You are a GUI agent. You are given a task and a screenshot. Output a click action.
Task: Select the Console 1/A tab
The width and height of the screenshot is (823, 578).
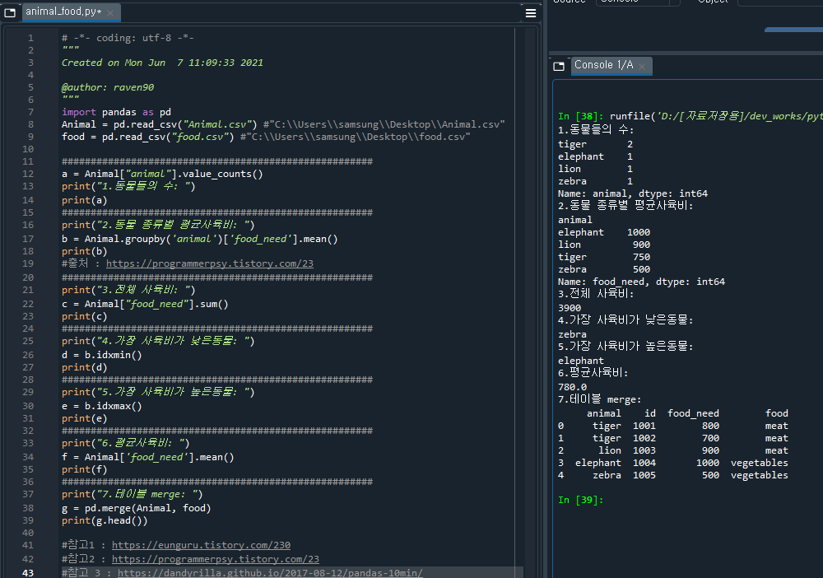pos(603,65)
